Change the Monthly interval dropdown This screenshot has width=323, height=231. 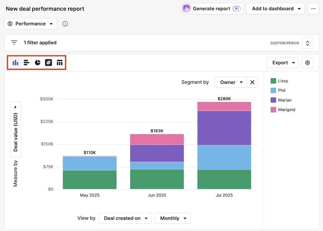click(172, 218)
